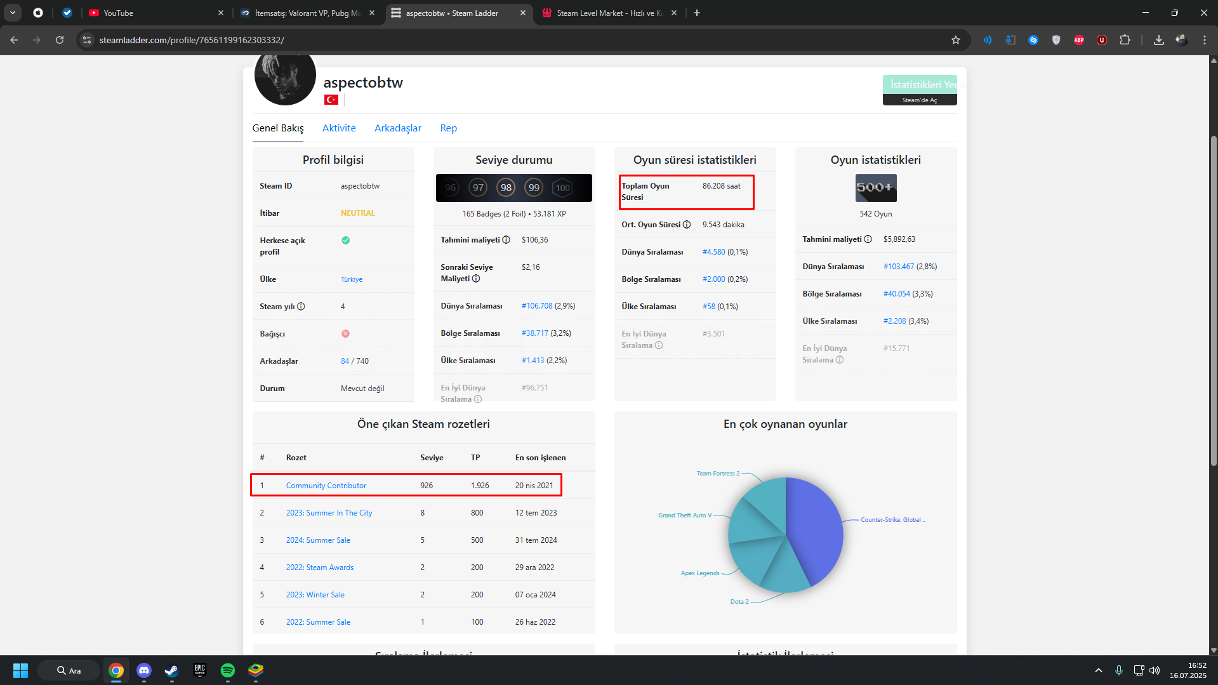This screenshot has width=1218, height=685.
Task: Open Community Contributor badge link
Action: pos(326,486)
